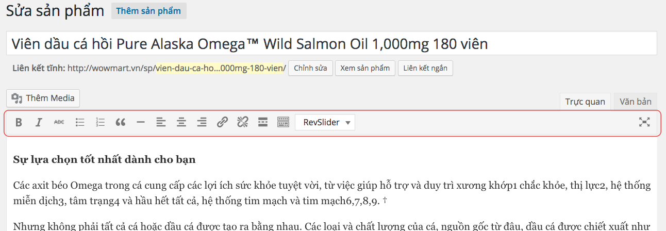Insert Read More tag
The width and height of the screenshot is (666, 231).
(263, 122)
